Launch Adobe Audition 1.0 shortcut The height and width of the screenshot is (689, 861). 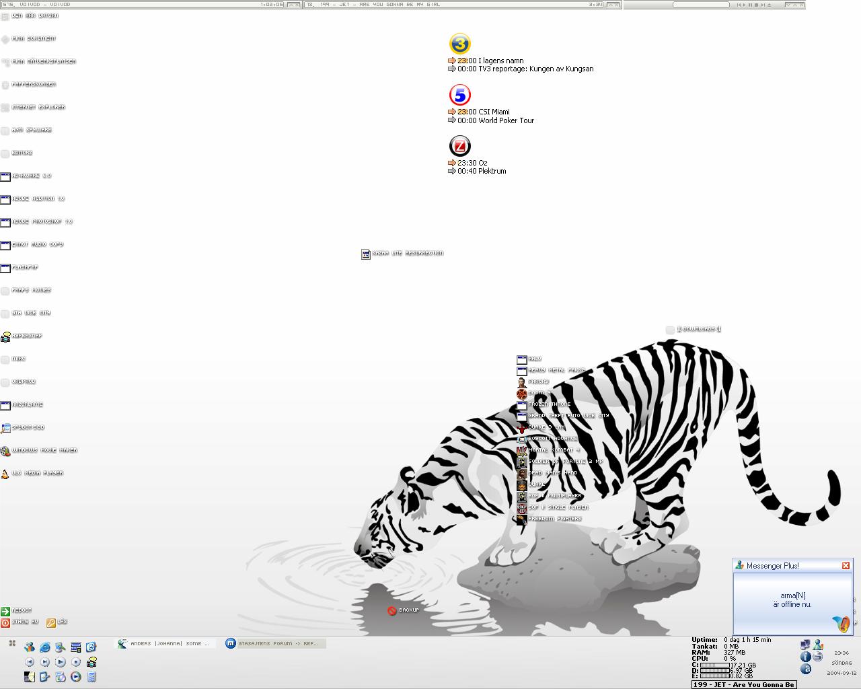(x=33, y=198)
